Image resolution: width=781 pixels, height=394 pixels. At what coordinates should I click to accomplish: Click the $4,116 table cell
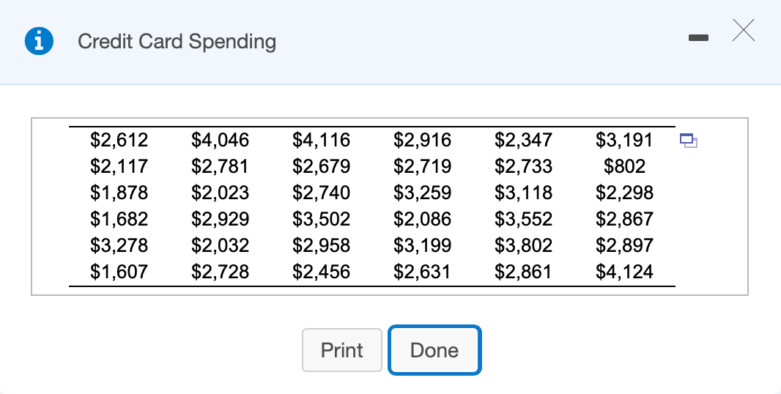322,140
